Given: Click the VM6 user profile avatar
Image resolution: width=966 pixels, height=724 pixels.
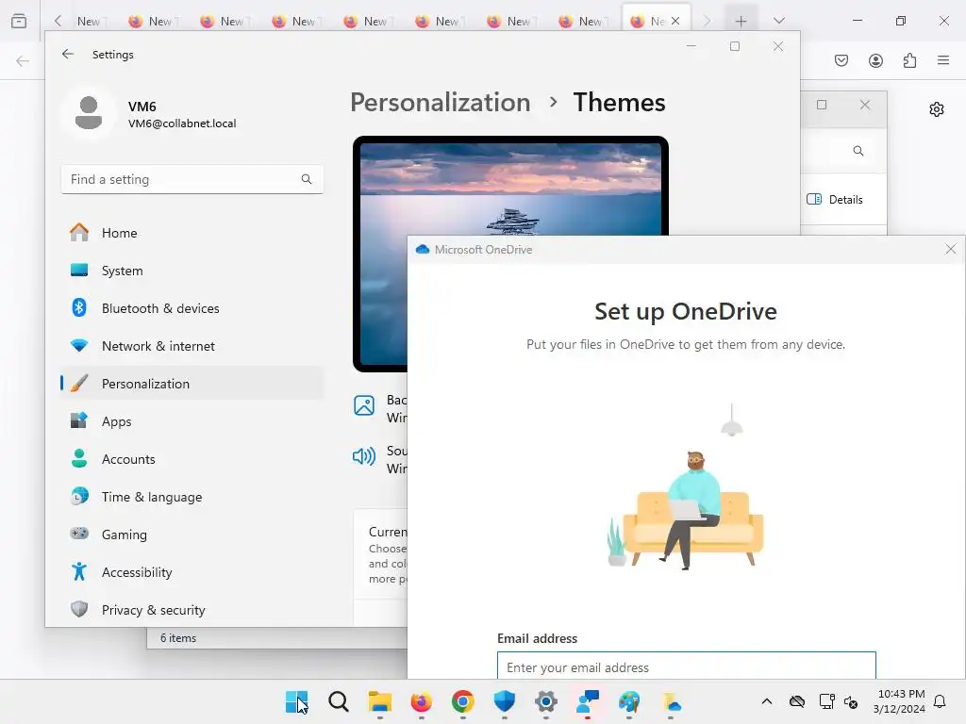Looking at the screenshot, I should tap(89, 113).
